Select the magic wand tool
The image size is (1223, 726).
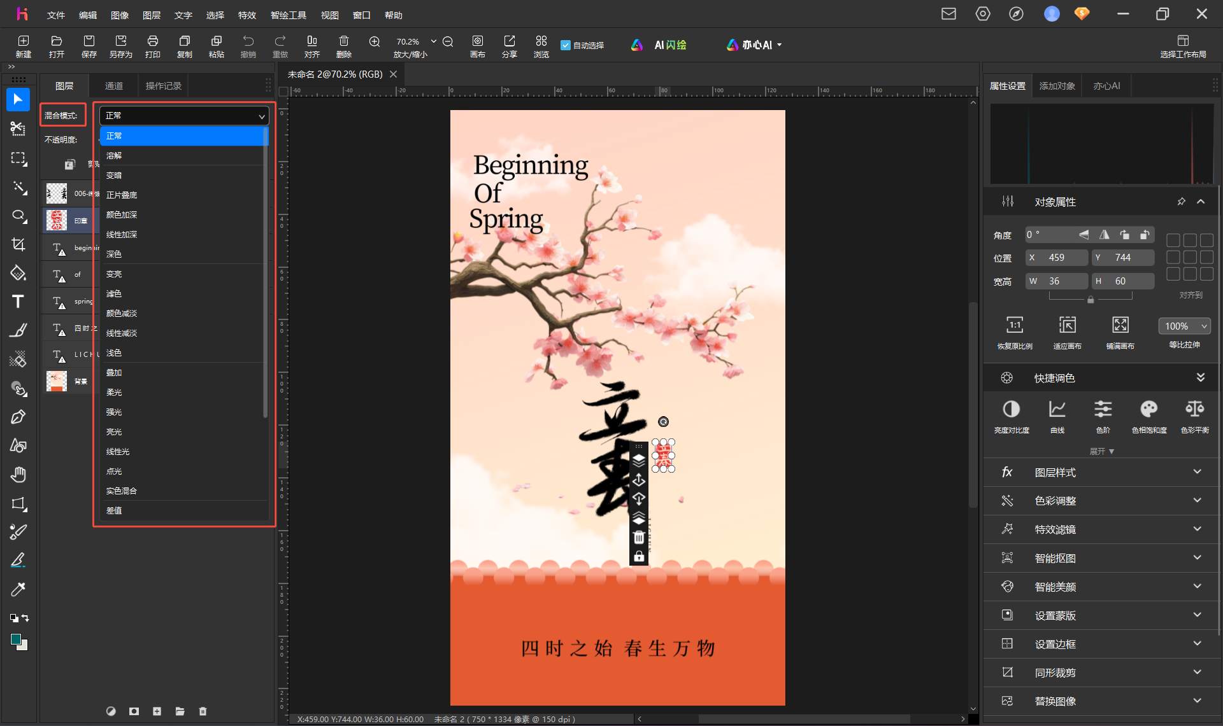pos(19,187)
